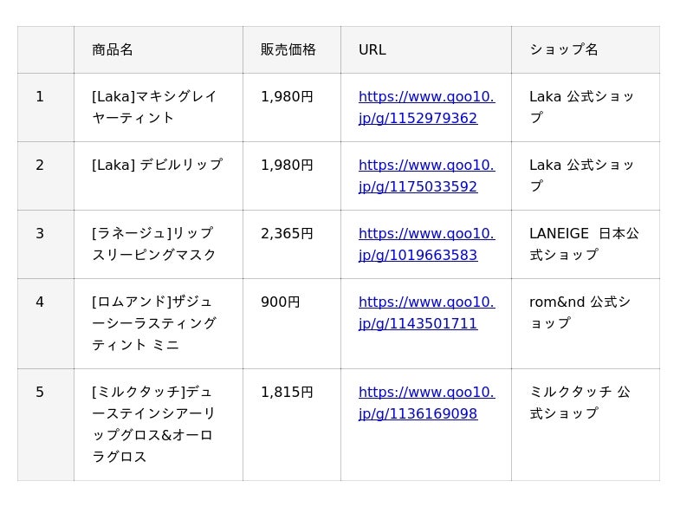The height and width of the screenshot is (507, 693).
Task: Click the 1,815円 price cell
Action: pos(287,393)
